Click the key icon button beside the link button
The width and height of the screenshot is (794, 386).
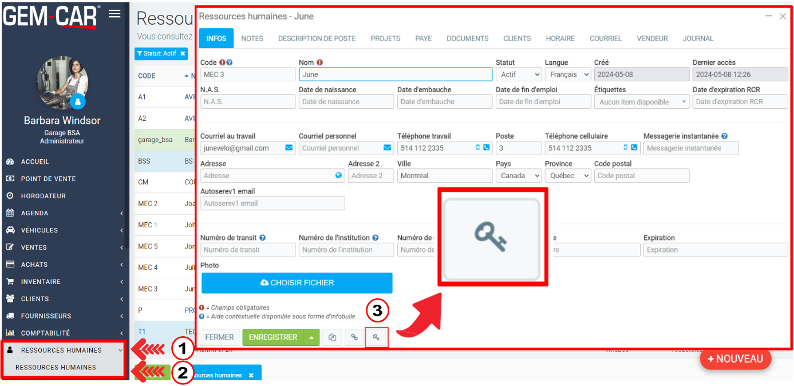376,337
